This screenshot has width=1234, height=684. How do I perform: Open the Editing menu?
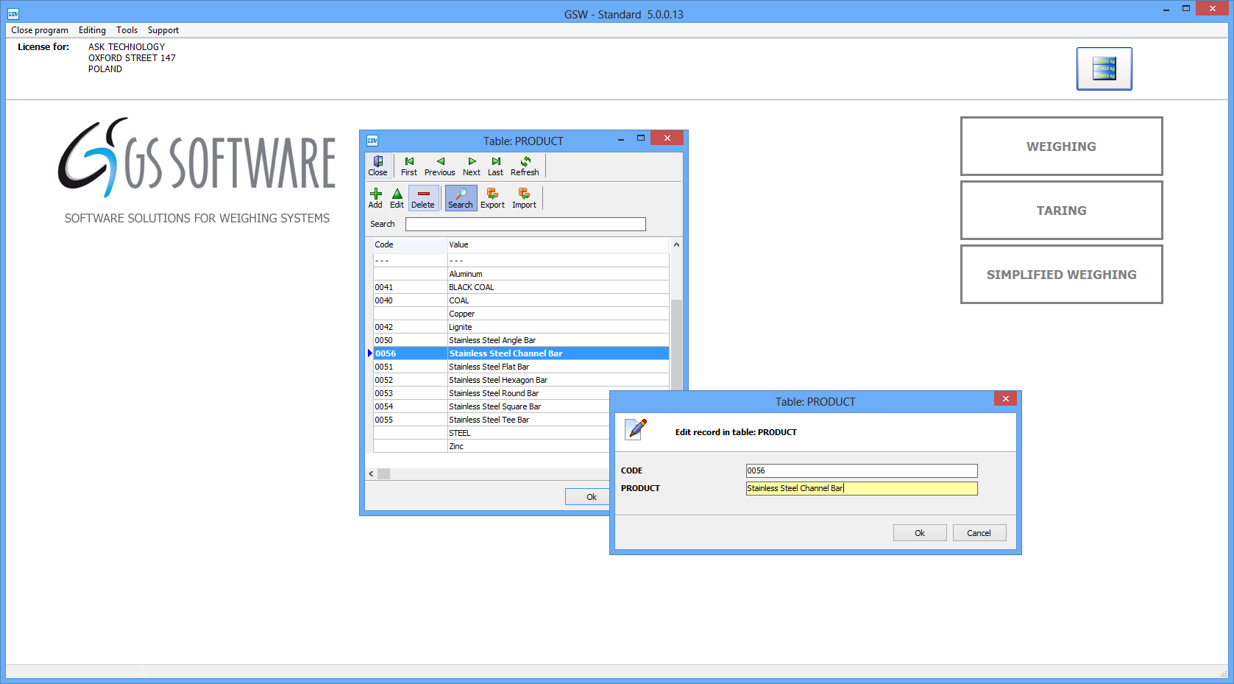[92, 30]
